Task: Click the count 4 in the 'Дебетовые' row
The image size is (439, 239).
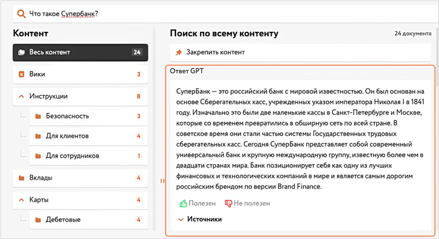Action: pos(138,220)
